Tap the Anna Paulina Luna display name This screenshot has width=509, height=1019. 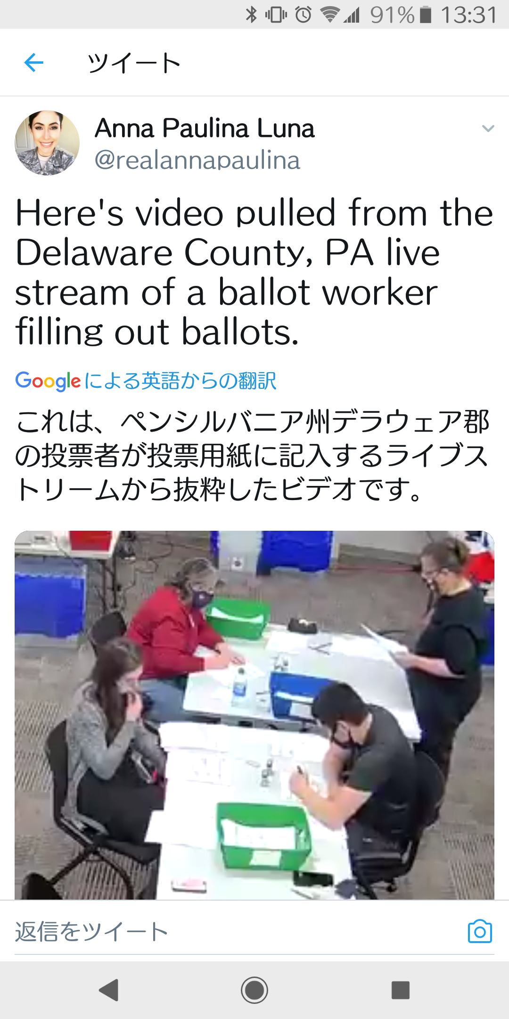click(205, 128)
